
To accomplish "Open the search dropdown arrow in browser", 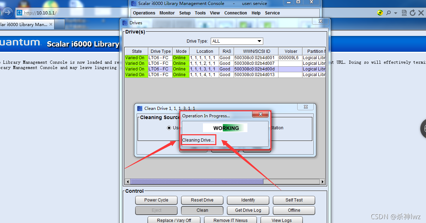I will (395, 13).
